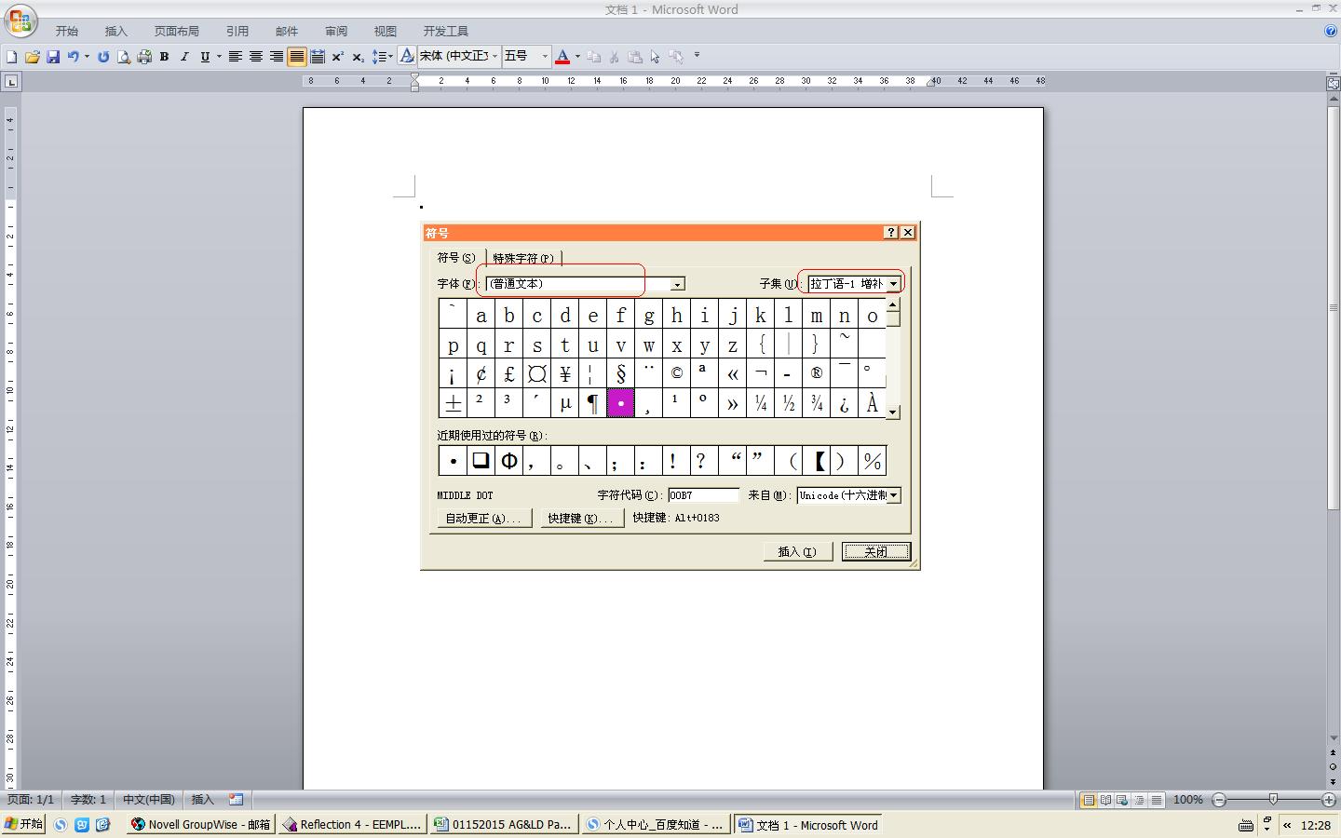
Task: Click 插入 button in symbol dialog
Action: pos(796,551)
